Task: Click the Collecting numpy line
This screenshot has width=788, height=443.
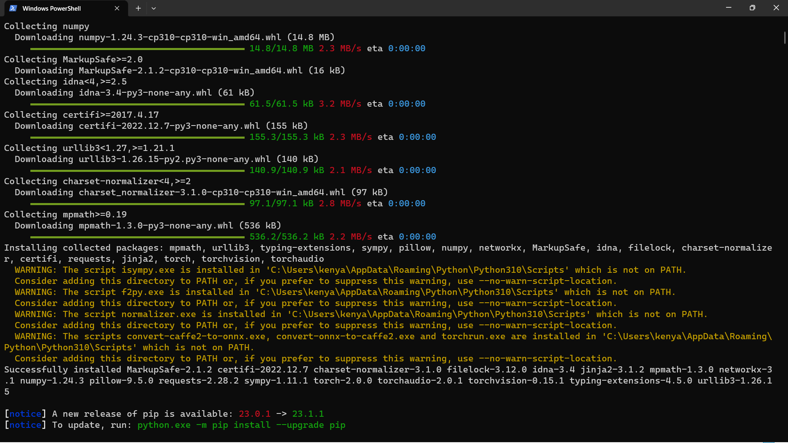Action: (46, 26)
